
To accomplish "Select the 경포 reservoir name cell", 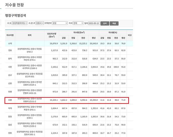I will (x=10, y=50).
